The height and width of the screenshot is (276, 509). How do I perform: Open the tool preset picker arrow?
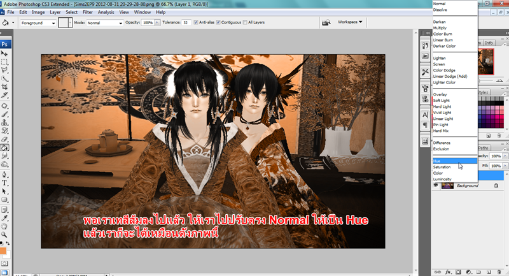[13, 23]
